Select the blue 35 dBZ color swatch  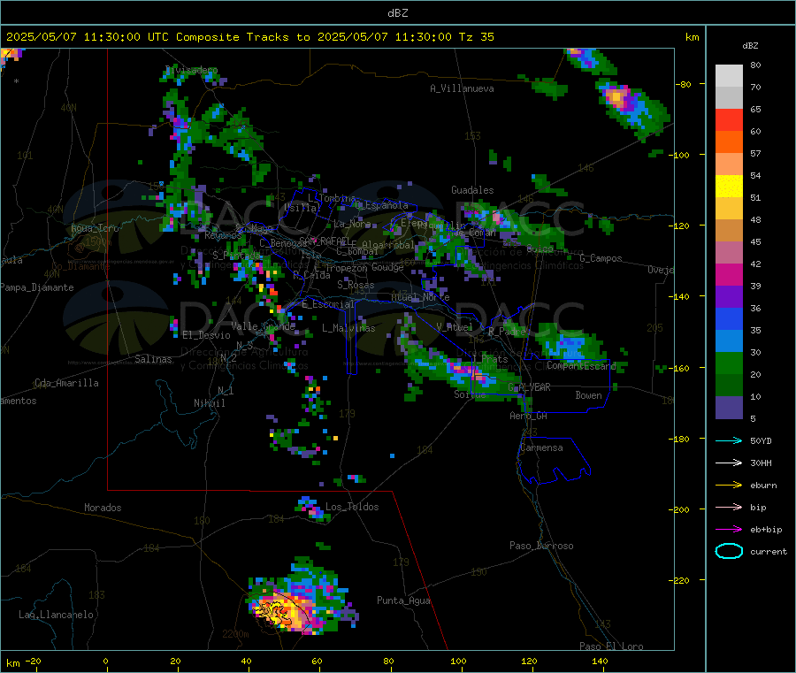pos(729,318)
